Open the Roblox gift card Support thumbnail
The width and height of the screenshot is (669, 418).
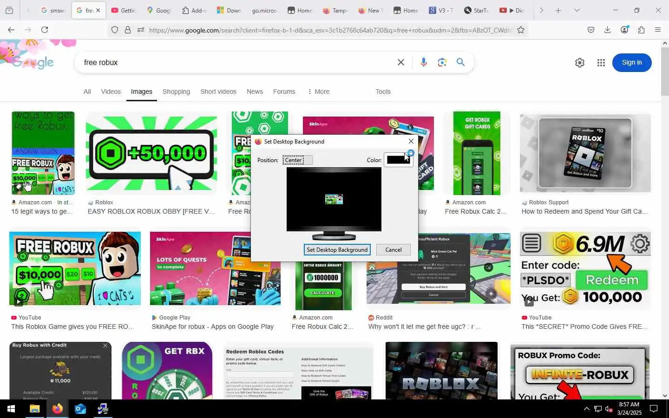(585, 153)
